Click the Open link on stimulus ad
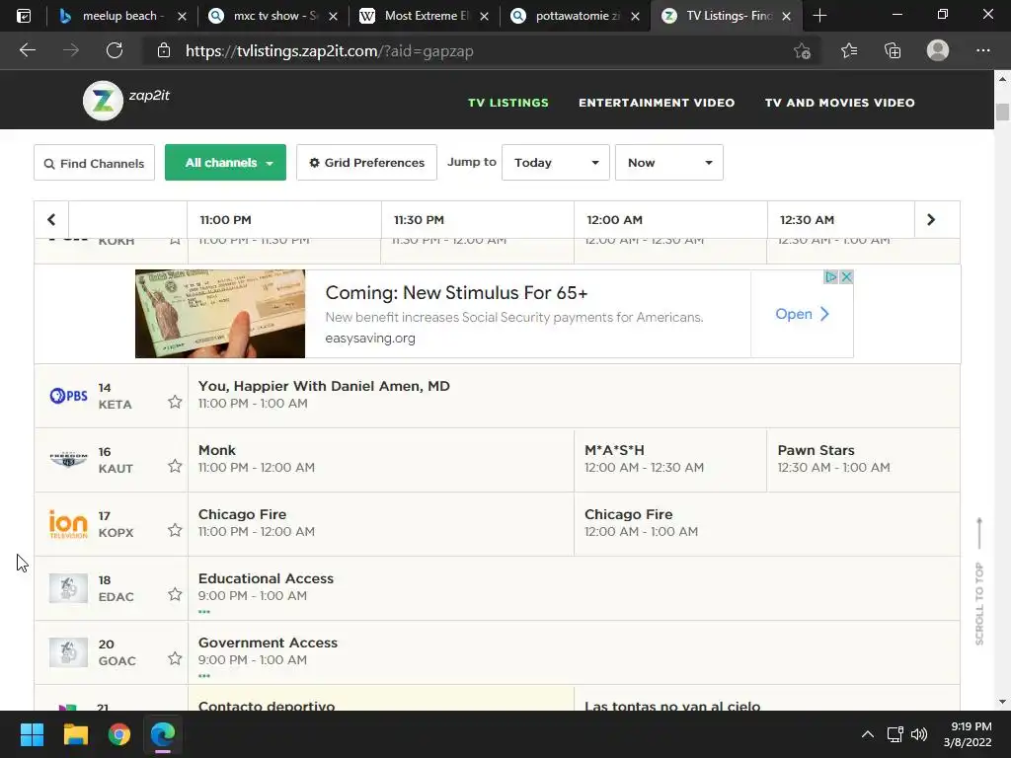Image resolution: width=1011 pixels, height=758 pixels. [802, 314]
